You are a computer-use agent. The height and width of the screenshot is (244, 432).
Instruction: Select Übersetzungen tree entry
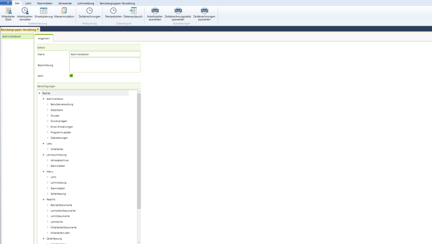point(59,138)
